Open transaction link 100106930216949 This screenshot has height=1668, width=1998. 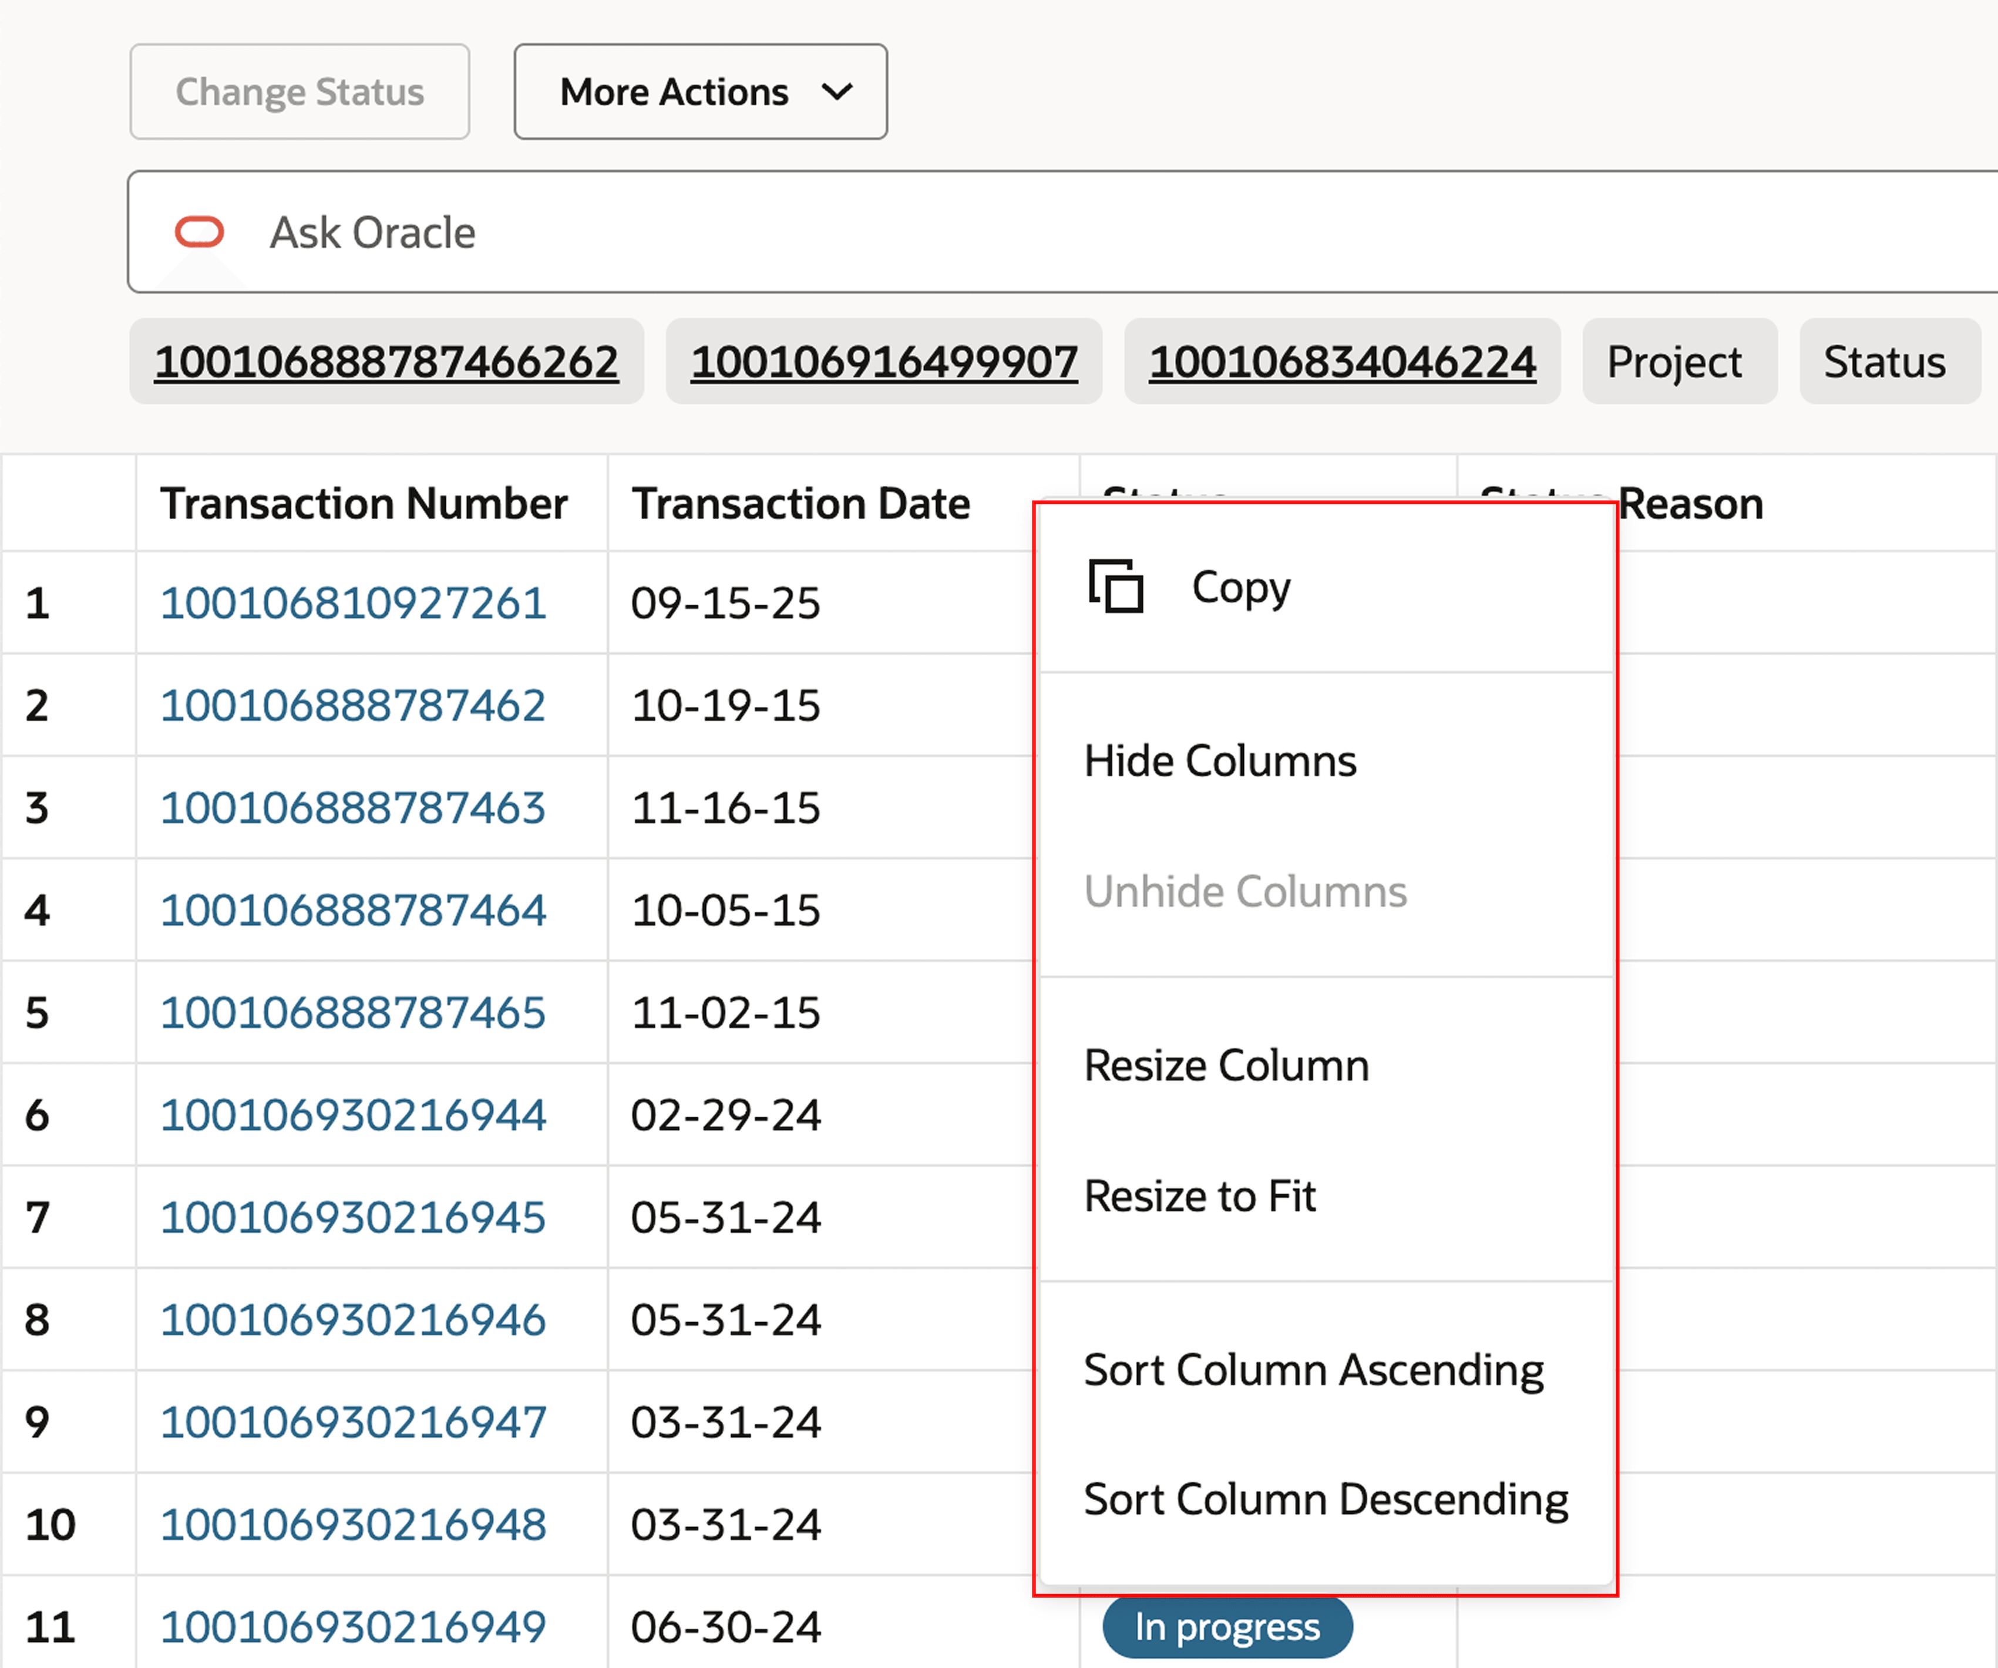(x=353, y=1626)
